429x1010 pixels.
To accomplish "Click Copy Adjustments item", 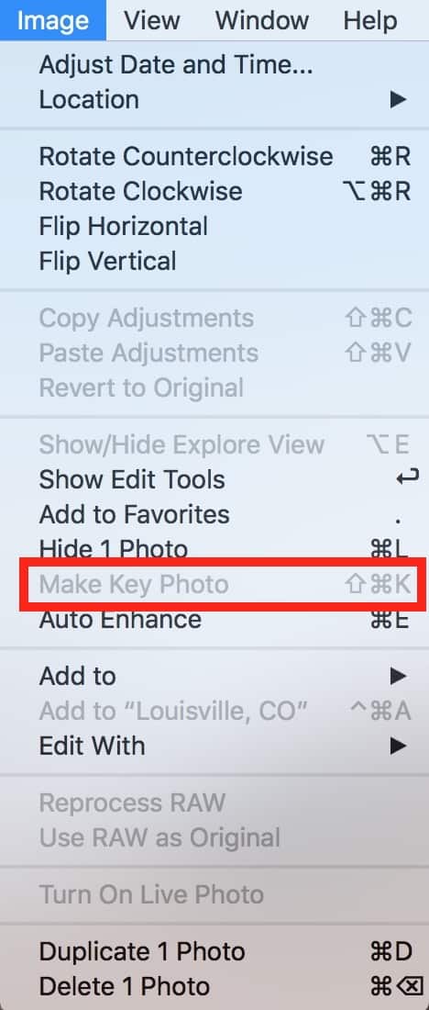I will coord(214,318).
